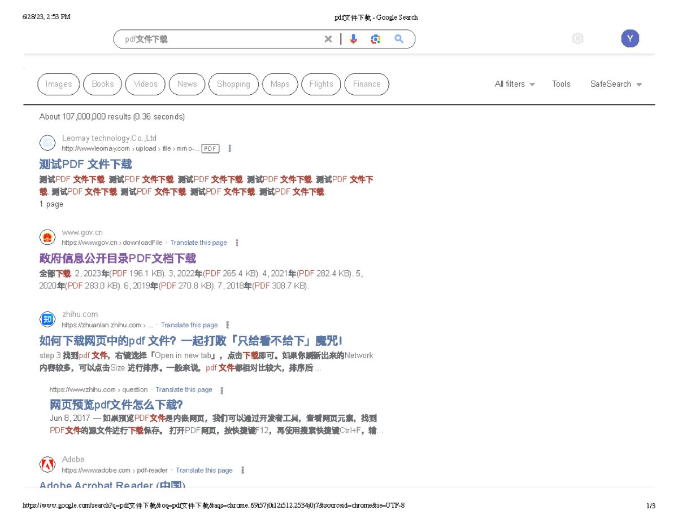Open the Google account avatar Y

[x=630, y=39]
